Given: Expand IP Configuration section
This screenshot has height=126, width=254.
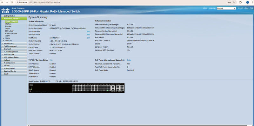Looking at the screenshot, I should click(14, 63).
